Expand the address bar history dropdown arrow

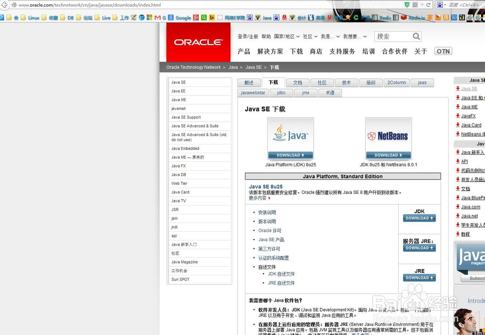click(x=422, y=5)
